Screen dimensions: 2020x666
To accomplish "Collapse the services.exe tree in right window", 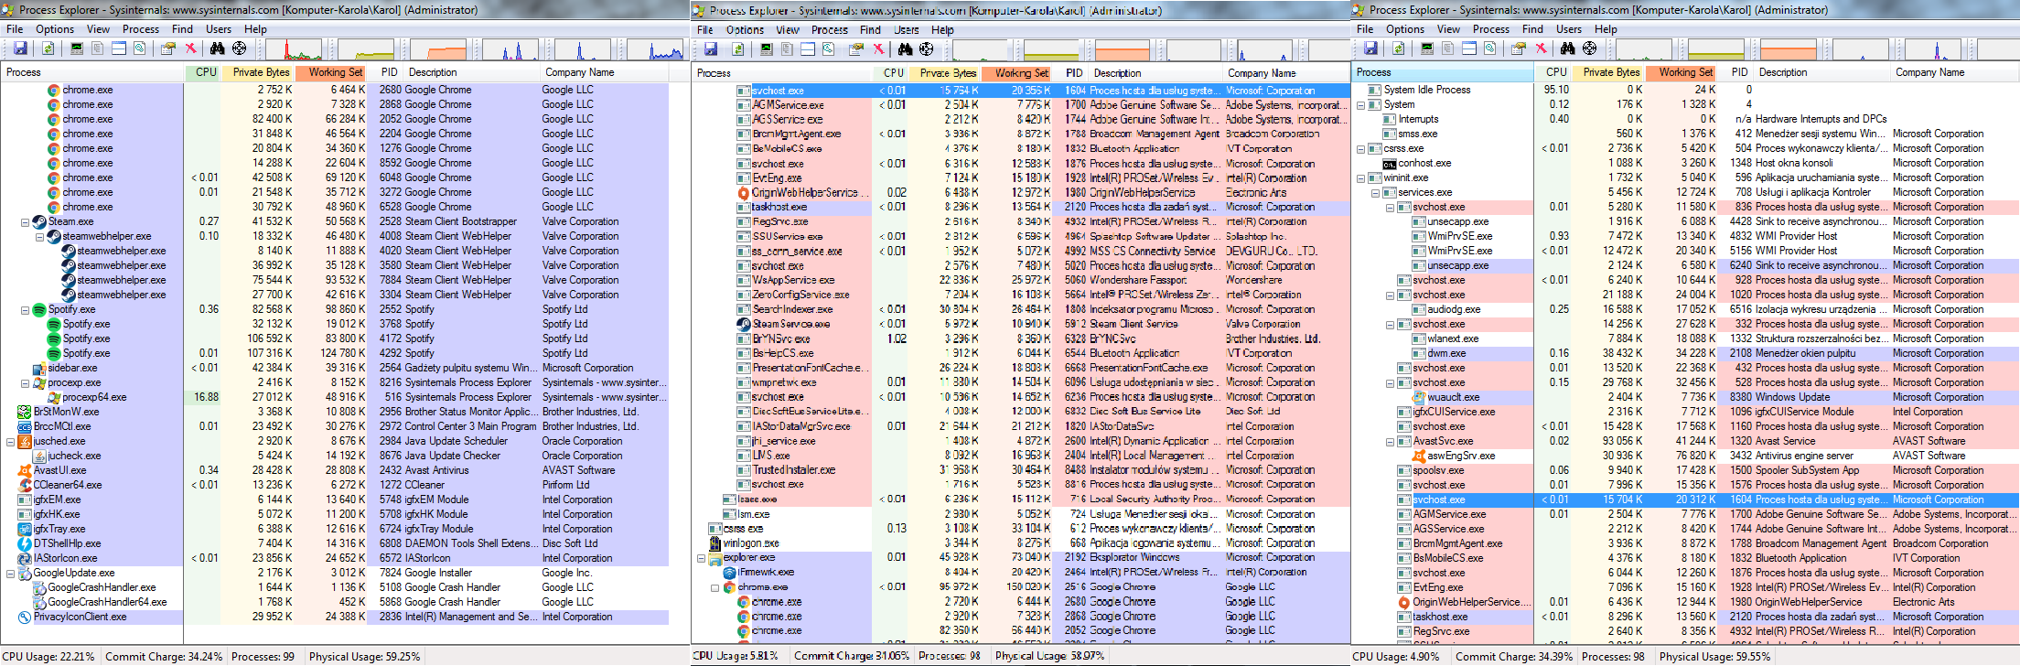I will pos(1375,192).
